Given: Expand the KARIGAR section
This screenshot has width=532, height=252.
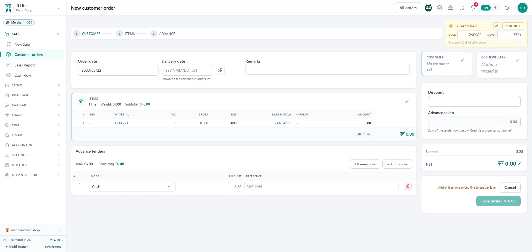Looking at the screenshot, I should tap(58, 105).
